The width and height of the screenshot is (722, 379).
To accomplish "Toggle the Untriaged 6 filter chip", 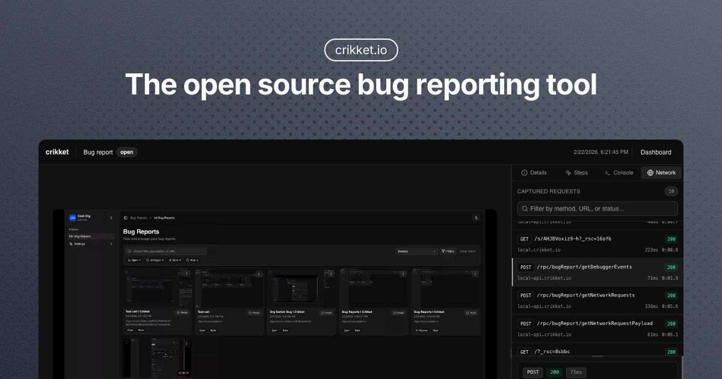I will pos(154,260).
